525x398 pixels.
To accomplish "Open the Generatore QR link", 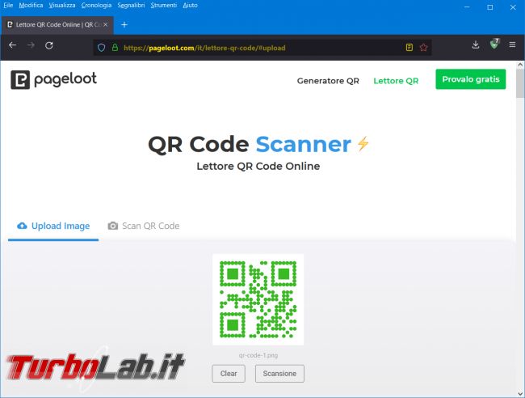I will click(328, 81).
